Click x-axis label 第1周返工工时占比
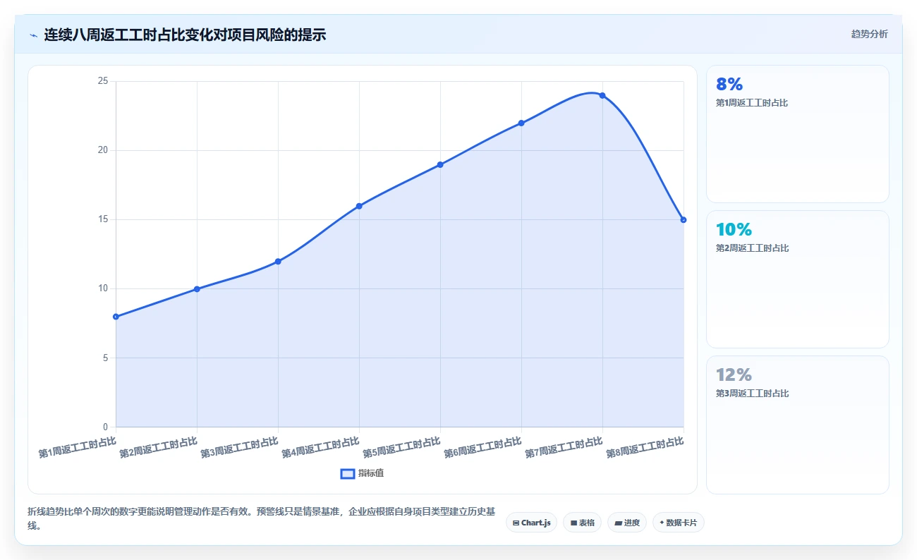The height and width of the screenshot is (560, 917). point(78,448)
